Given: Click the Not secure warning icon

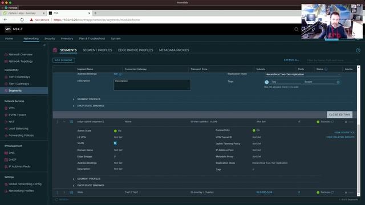Looking at the screenshot, I should click(31, 20).
